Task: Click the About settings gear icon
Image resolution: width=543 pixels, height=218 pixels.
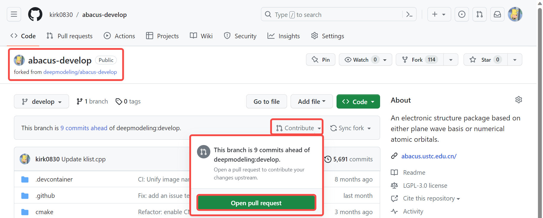Action: click(x=518, y=100)
